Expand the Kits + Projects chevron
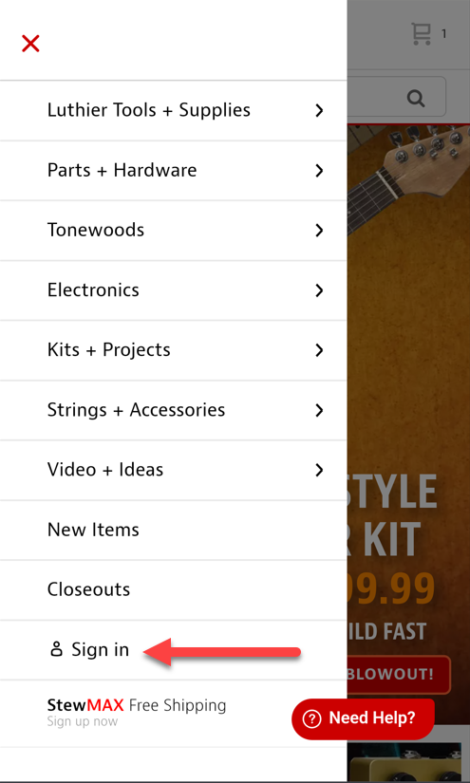The height and width of the screenshot is (783, 470). pos(319,350)
